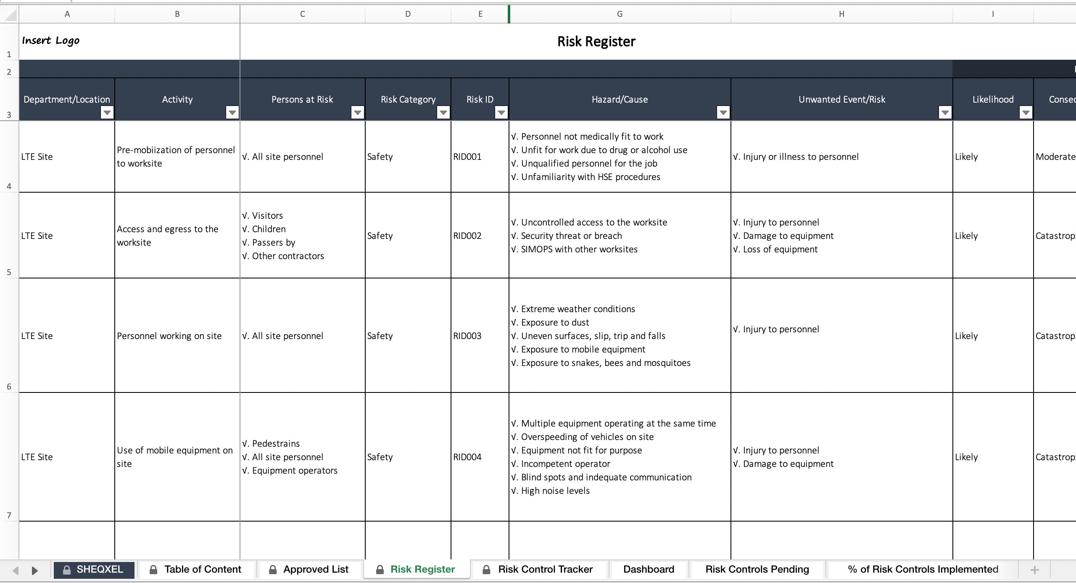The width and height of the screenshot is (1076, 583).
Task: Click the lock icon on Risk Control Tracker tab
Action: tap(486, 569)
